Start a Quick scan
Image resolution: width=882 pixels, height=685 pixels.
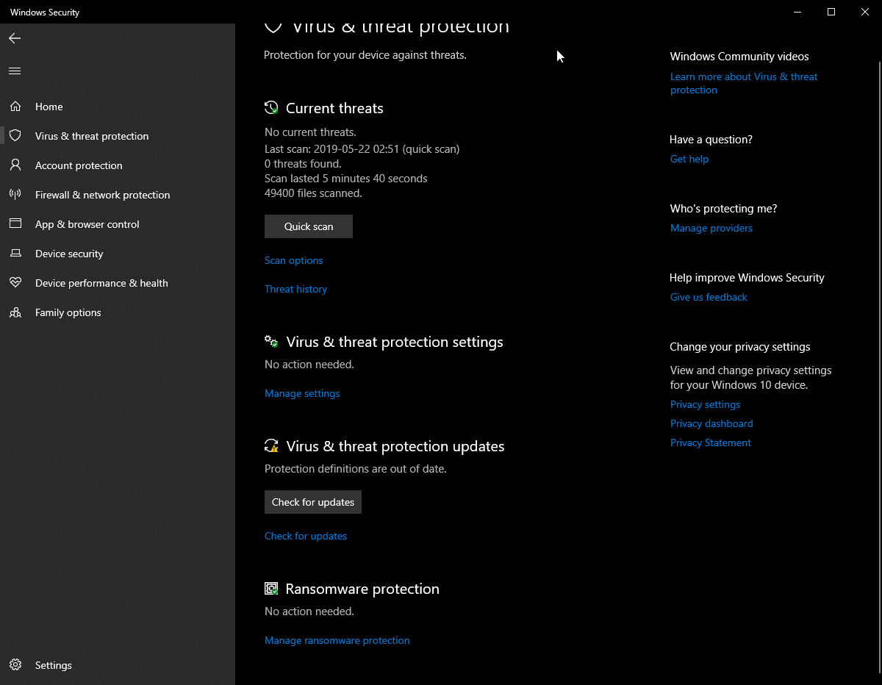[309, 226]
